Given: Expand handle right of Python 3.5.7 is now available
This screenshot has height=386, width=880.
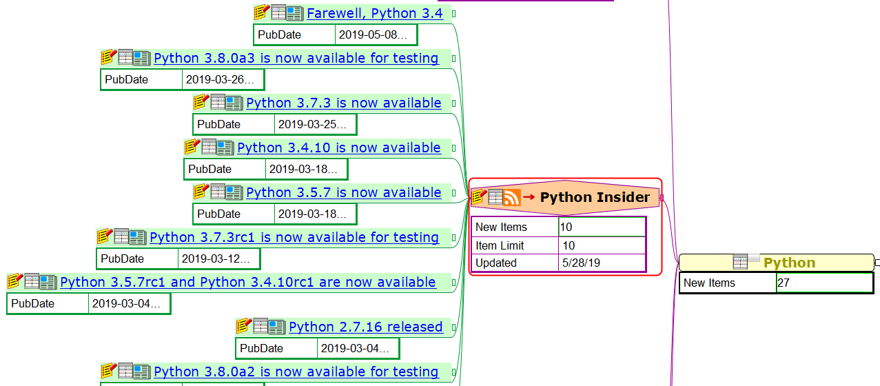Looking at the screenshot, I should (453, 193).
